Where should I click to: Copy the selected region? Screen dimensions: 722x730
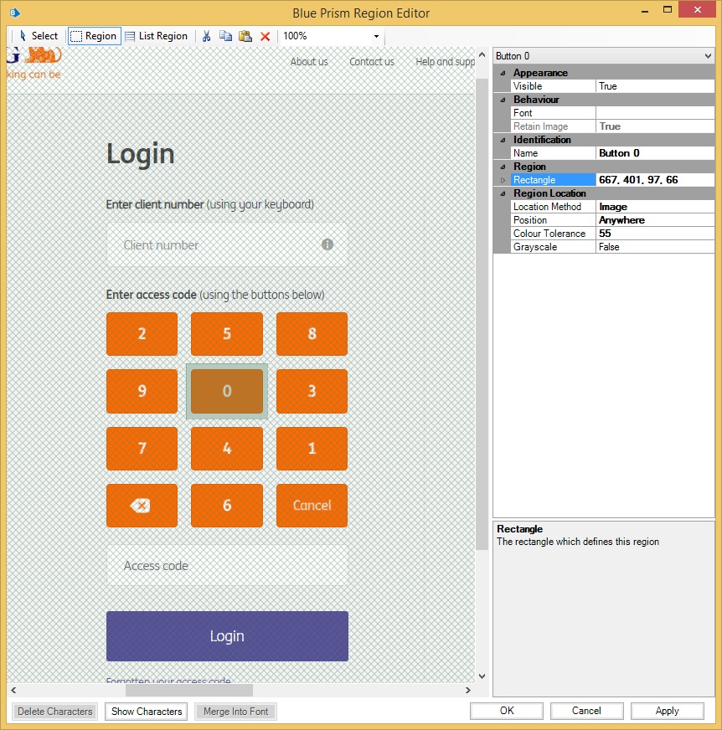click(x=226, y=36)
